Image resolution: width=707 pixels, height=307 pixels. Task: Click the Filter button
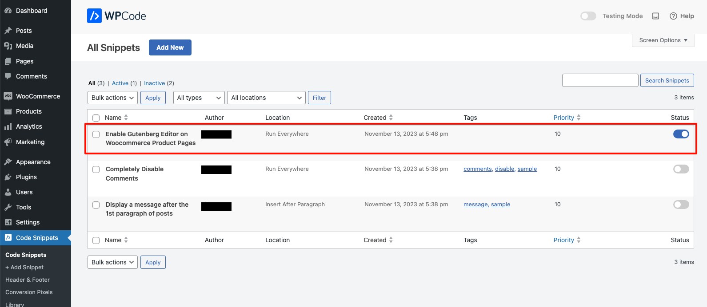pyautogui.click(x=320, y=98)
